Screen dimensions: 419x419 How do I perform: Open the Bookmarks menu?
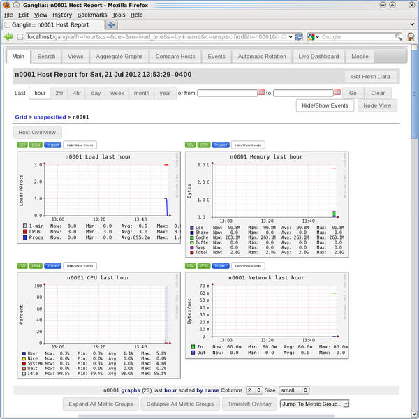tap(92, 15)
